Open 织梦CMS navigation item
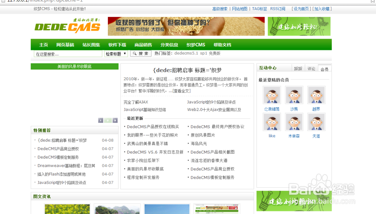Viewport: 376px width, 214px height. coord(196,45)
